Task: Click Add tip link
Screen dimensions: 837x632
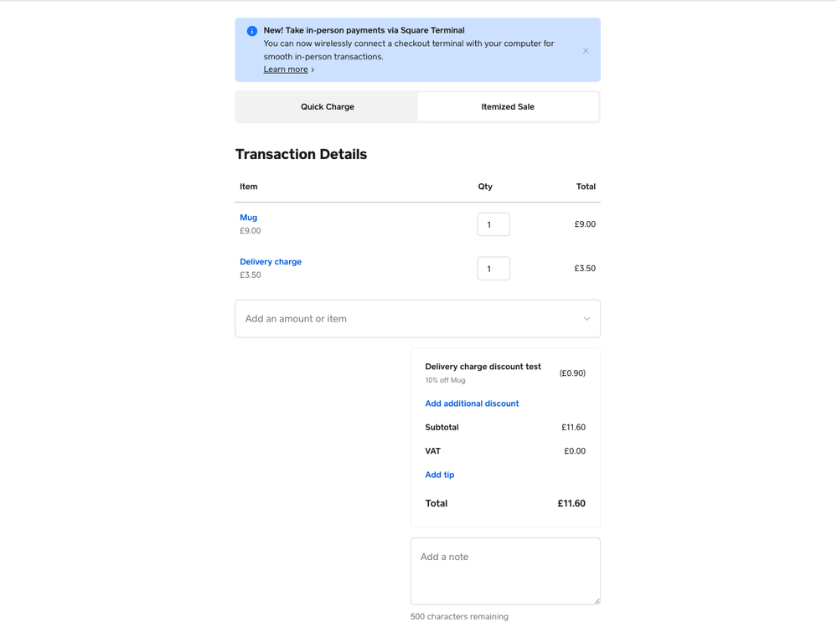Action: pyautogui.click(x=439, y=475)
